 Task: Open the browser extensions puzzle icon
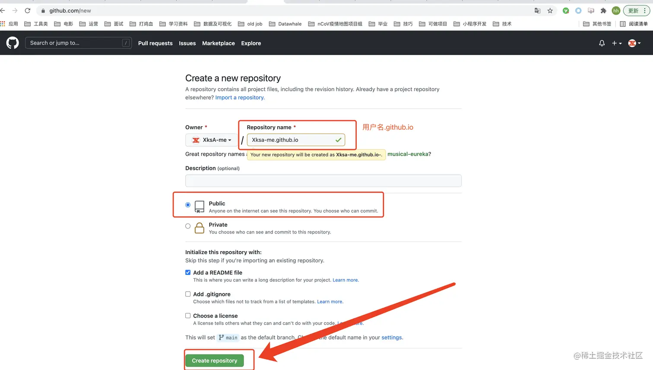603,11
